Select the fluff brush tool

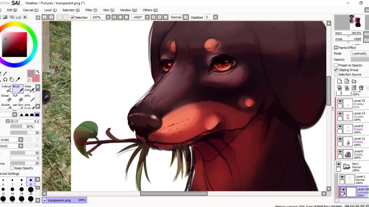tap(18, 98)
